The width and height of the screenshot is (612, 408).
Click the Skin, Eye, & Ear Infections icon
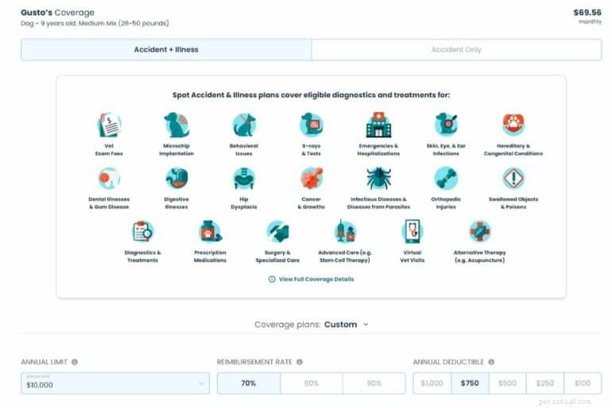click(x=446, y=124)
